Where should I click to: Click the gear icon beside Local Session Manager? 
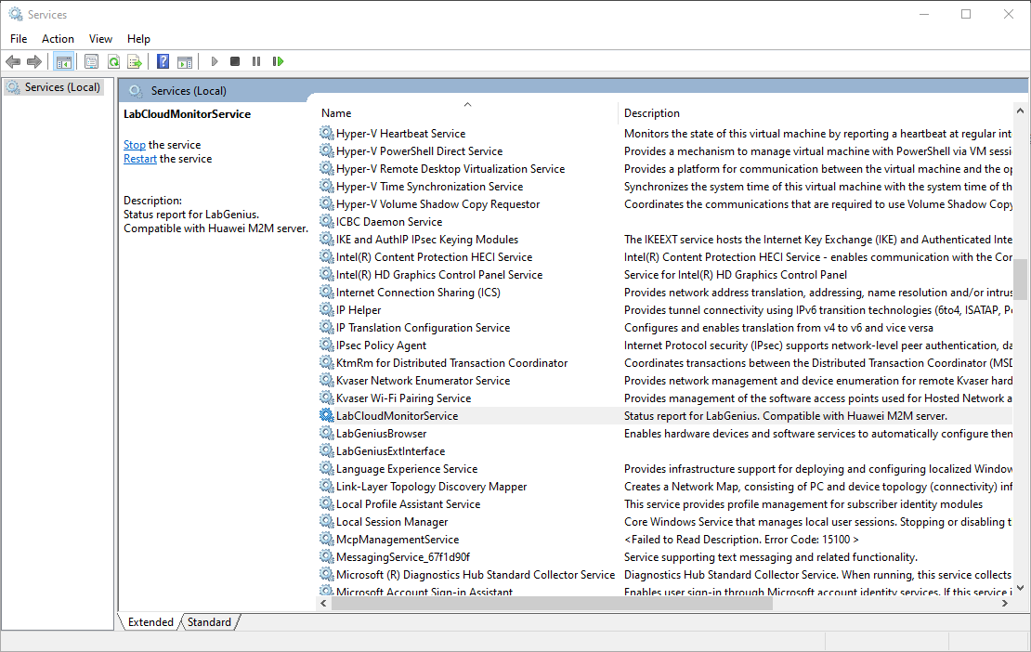[327, 521]
